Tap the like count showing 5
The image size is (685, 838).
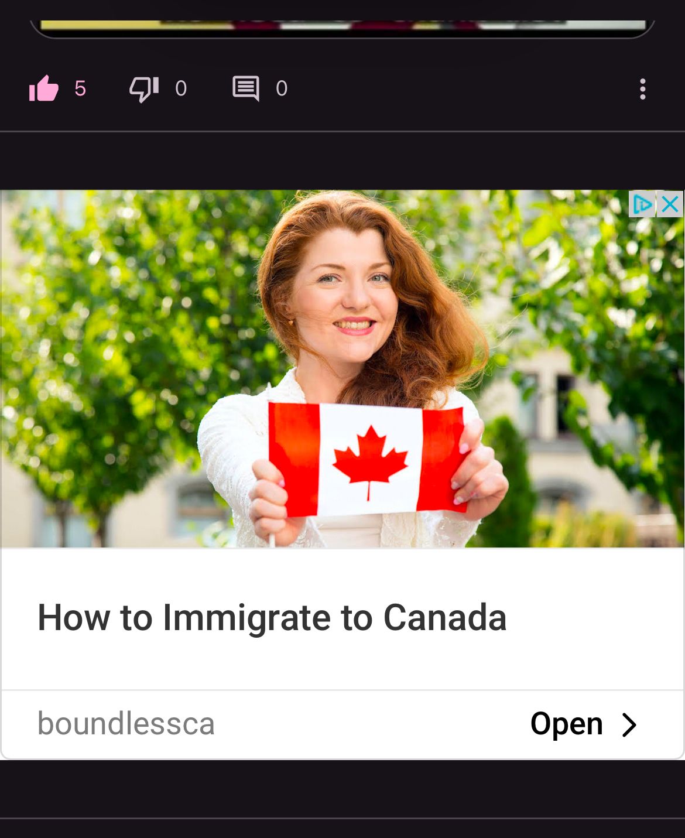(x=80, y=88)
